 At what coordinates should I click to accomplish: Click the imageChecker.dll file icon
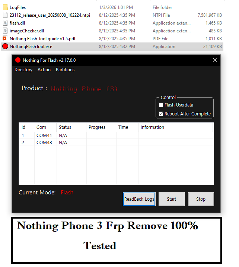coord(5,31)
